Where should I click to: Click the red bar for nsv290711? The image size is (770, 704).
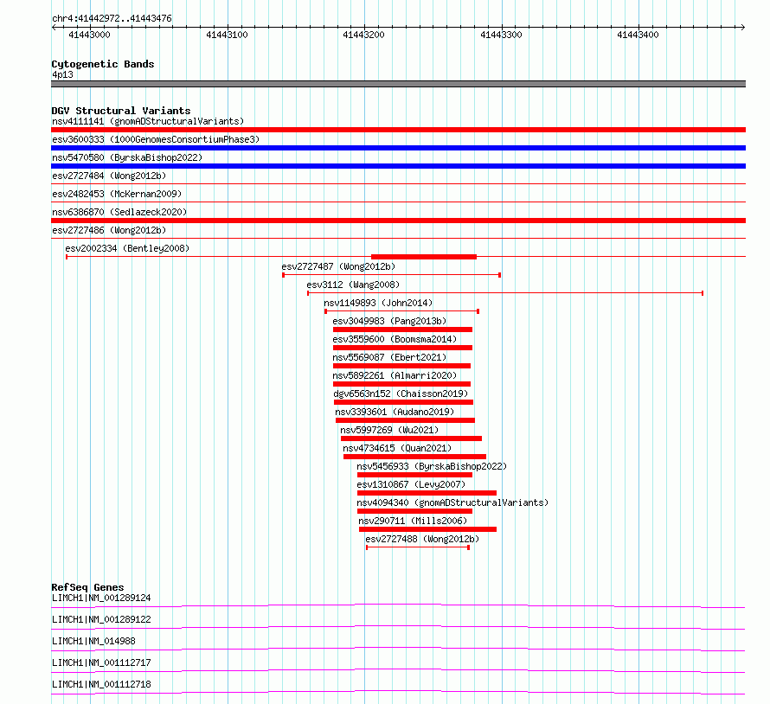427,529
